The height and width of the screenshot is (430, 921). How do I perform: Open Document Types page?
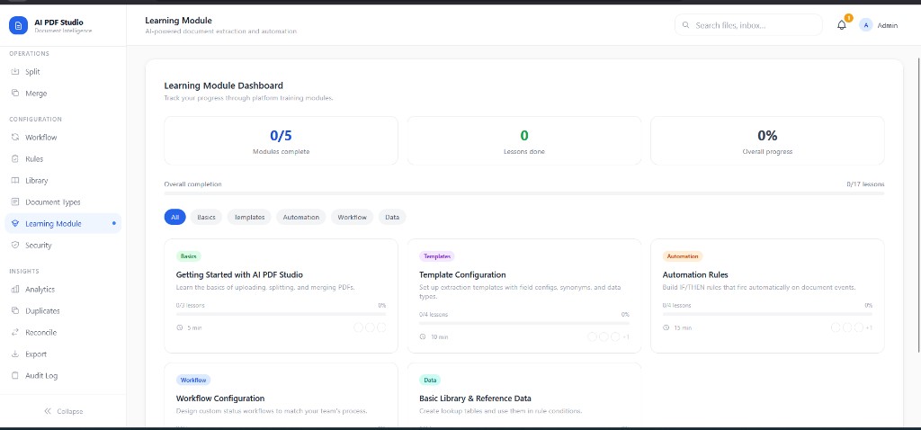click(64, 202)
